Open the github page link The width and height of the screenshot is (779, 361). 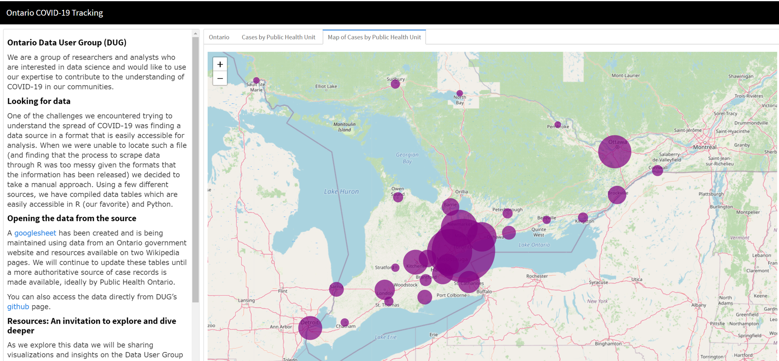click(x=18, y=306)
